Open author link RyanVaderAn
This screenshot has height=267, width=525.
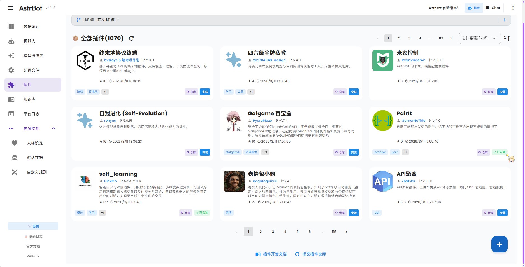click(x=413, y=60)
